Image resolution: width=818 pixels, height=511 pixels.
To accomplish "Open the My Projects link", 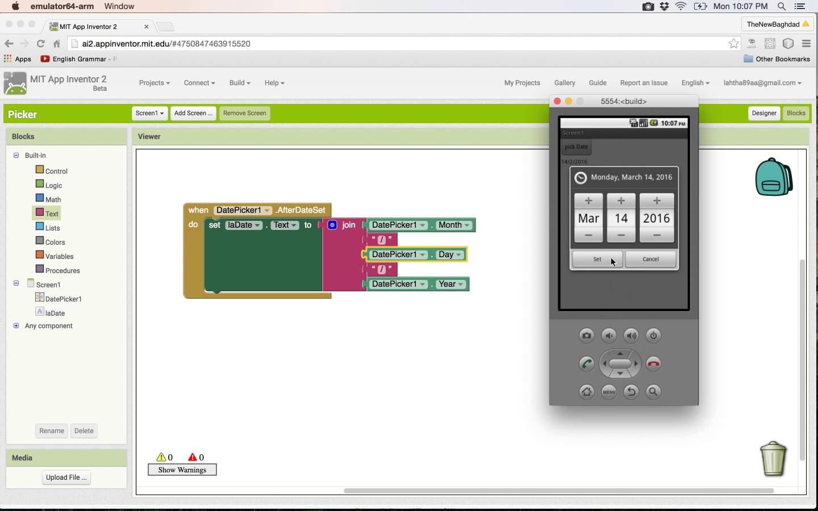I will (x=522, y=83).
